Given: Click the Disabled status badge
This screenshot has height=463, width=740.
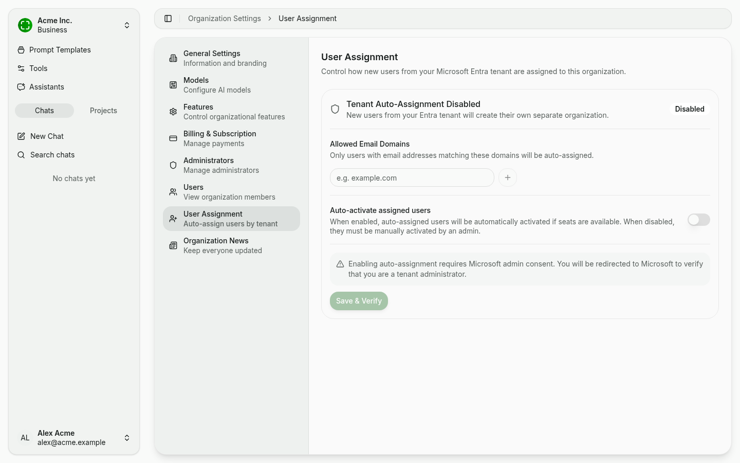Looking at the screenshot, I should pos(690,109).
